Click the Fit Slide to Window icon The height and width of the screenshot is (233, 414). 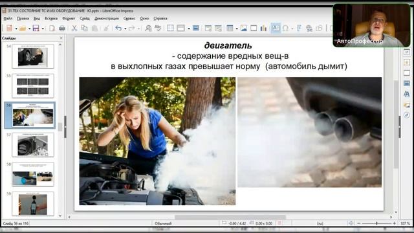[351, 223]
